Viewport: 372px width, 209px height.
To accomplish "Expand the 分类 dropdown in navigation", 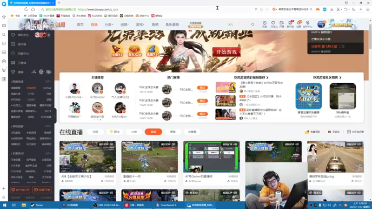I will (109, 25).
